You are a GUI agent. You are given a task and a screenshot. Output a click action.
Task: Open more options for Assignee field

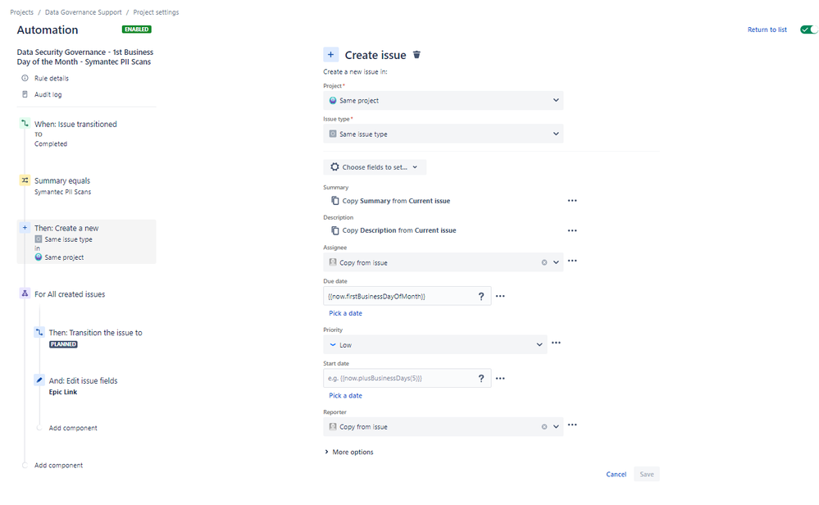coord(572,261)
